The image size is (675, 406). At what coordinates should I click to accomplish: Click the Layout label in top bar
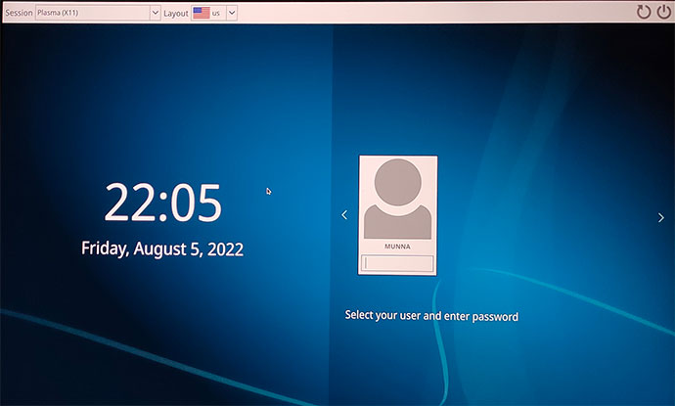pos(176,13)
